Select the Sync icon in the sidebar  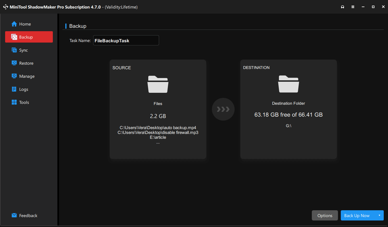pyautogui.click(x=14, y=50)
